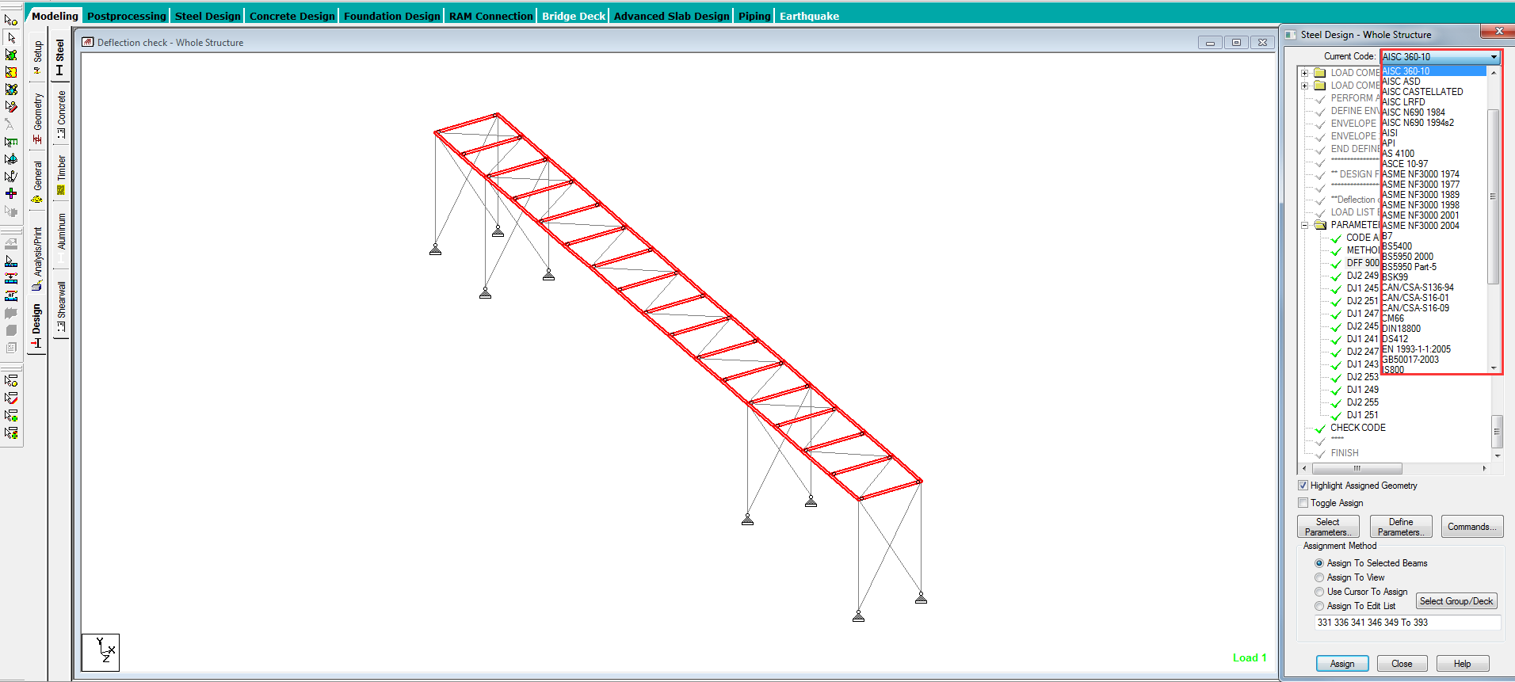Click the tree horizontal scrollbar thumb
This screenshot has width=1515, height=682.
point(1357,468)
